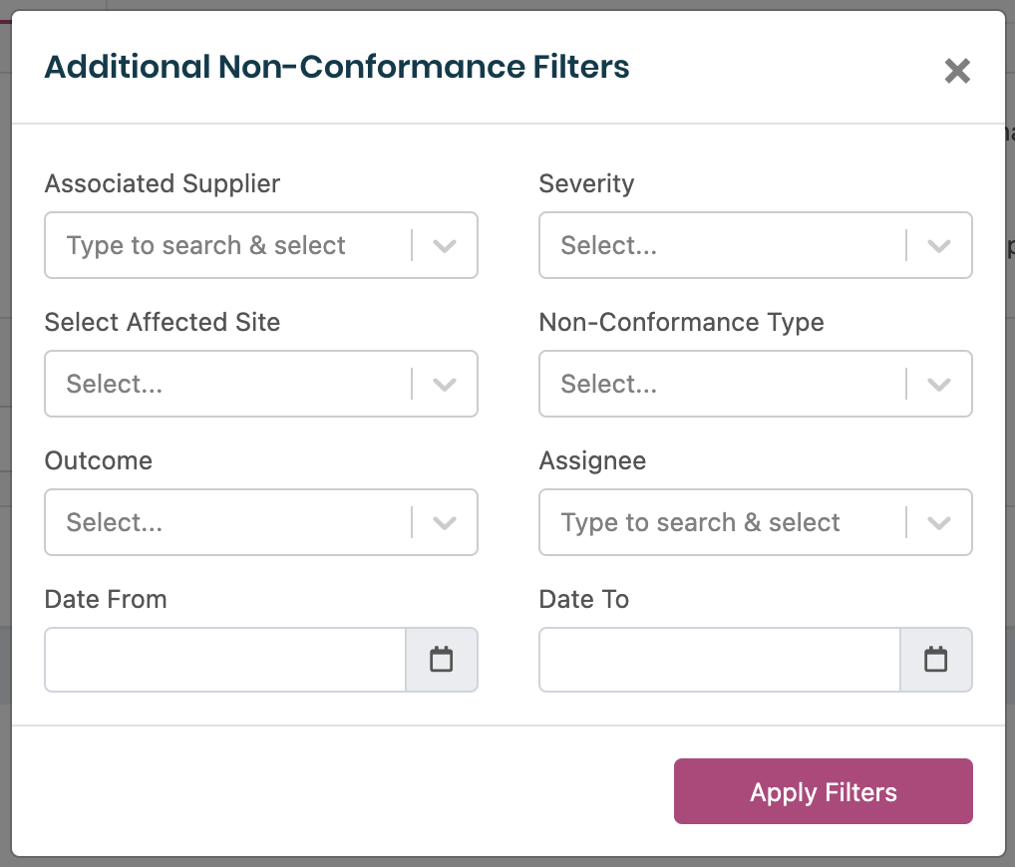Click the Associated Supplier field label

[163, 183]
